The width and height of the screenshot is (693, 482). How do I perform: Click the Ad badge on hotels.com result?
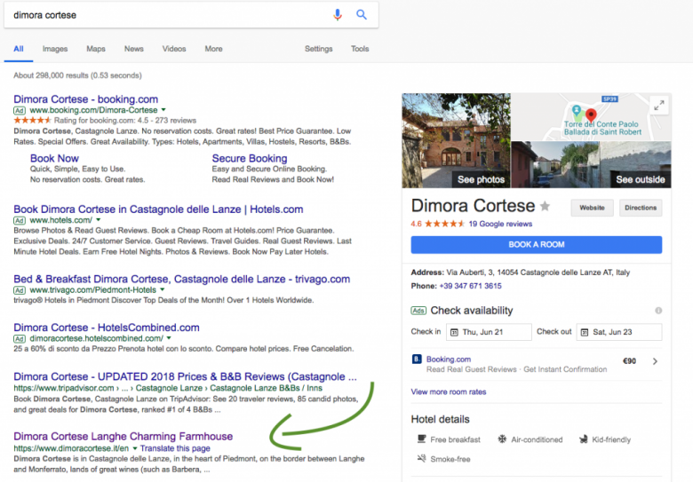pos(19,220)
